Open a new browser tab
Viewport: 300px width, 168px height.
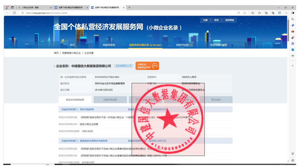coord(129,7)
